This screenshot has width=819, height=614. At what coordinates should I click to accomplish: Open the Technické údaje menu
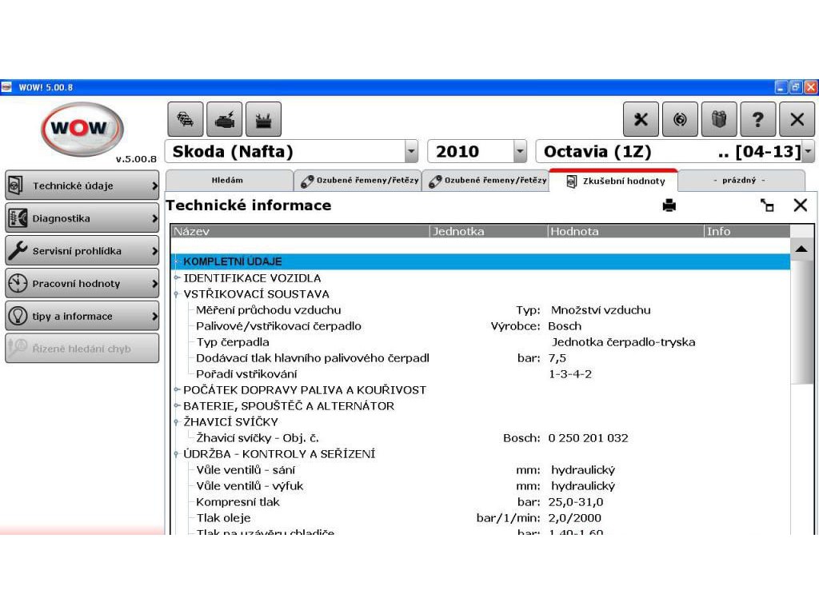82,185
